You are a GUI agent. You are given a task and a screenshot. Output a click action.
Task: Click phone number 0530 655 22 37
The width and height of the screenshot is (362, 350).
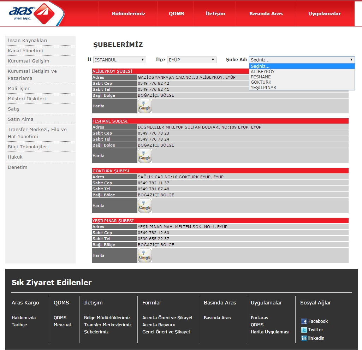(154, 239)
